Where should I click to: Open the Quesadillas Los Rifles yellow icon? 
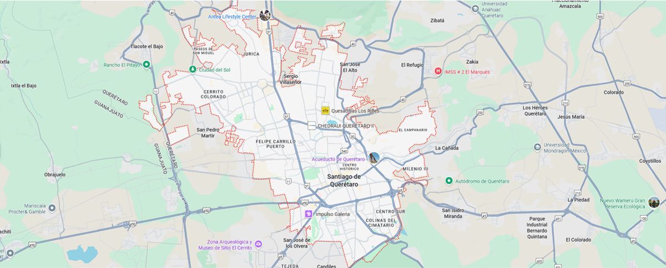coord(325,110)
